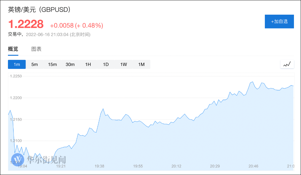Screen dimensions: 301x175
Task: Select the 15m chart interval
Action: 52,64
